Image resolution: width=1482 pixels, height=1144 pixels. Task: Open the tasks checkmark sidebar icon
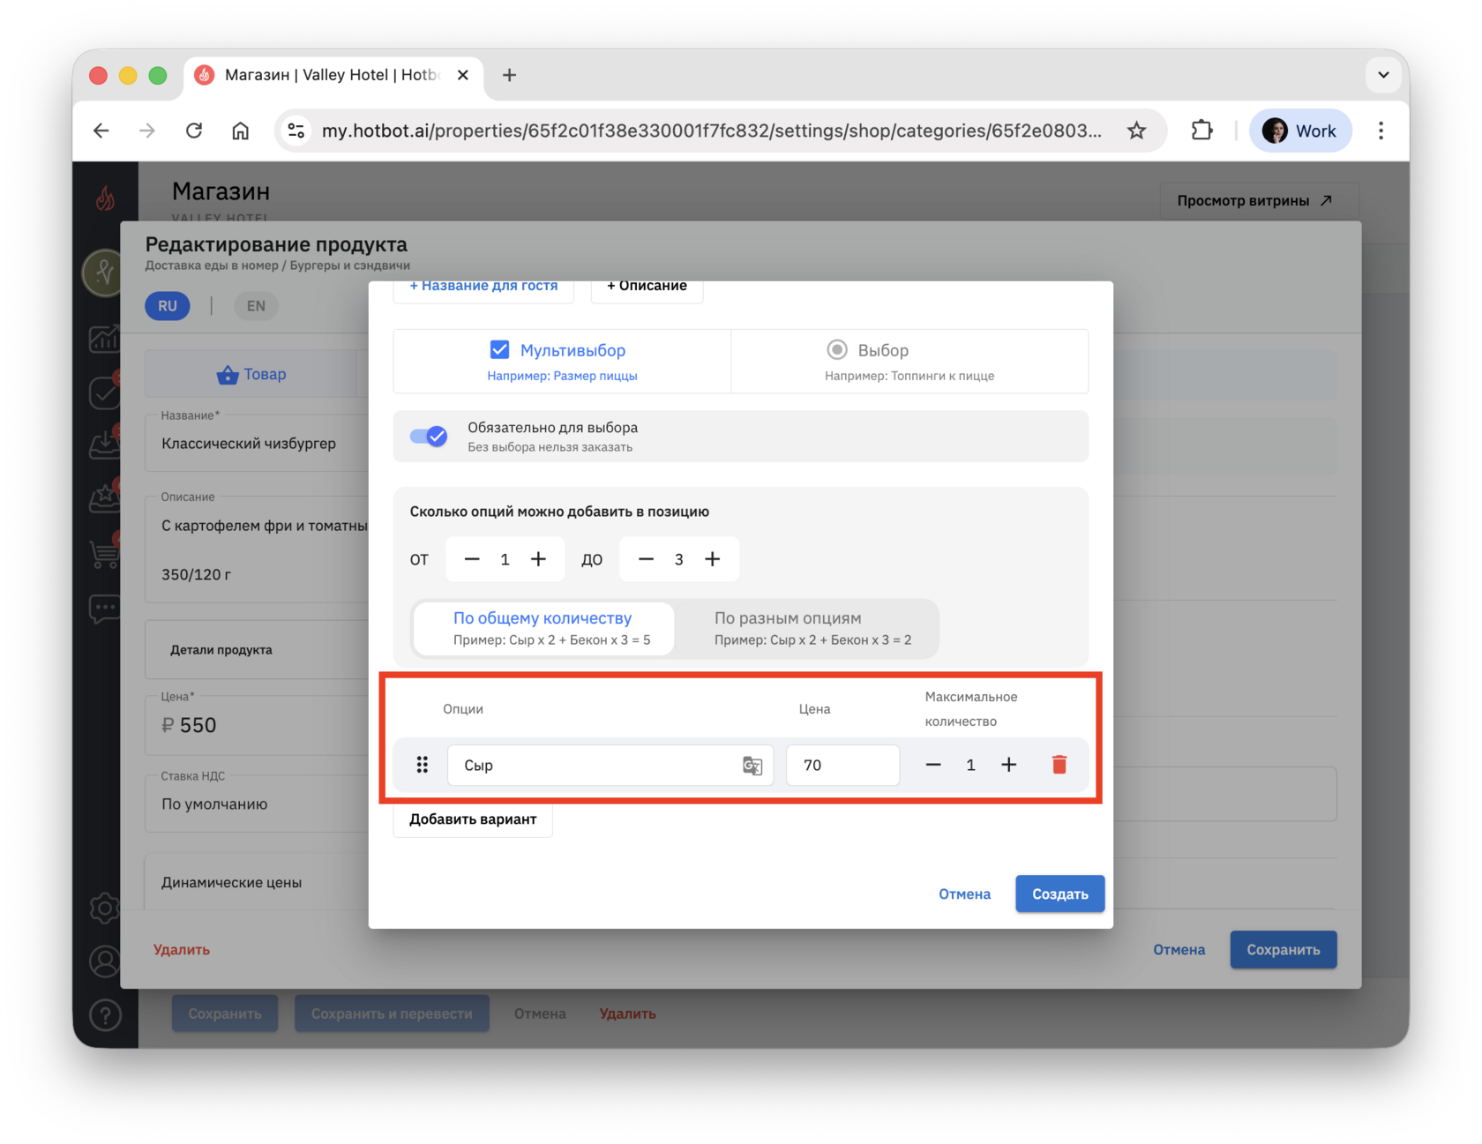[104, 392]
